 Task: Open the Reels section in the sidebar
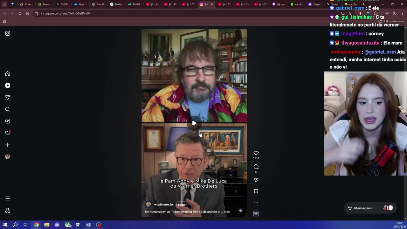pos(8,86)
